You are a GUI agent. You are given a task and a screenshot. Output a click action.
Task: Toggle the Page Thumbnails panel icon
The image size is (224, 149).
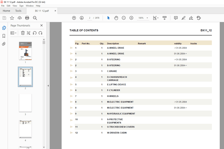point(4,28)
